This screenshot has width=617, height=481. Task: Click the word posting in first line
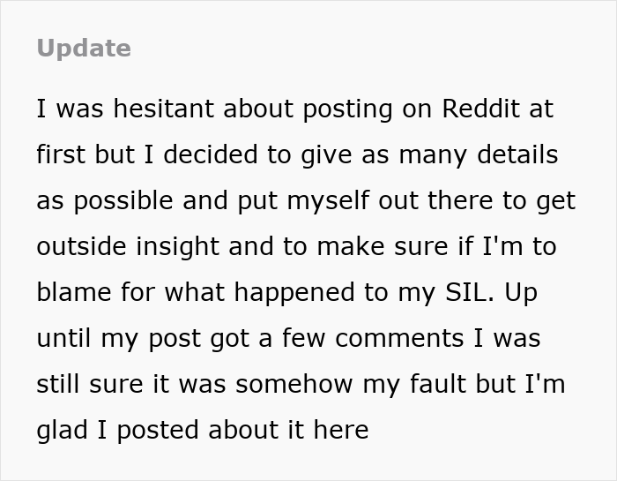[x=347, y=109]
